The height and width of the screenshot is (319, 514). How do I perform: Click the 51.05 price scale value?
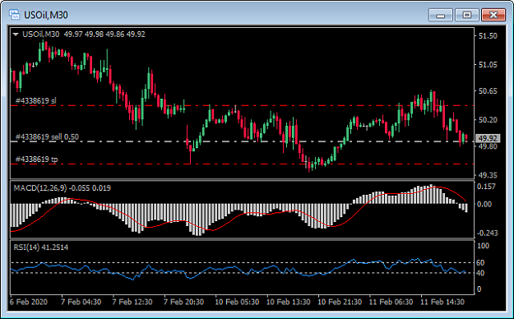click(x=488, y=65)
